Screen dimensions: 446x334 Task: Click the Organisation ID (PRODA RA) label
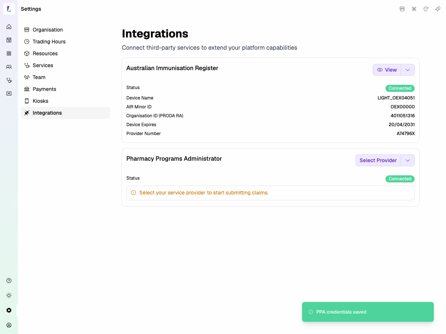click(155, 116)
